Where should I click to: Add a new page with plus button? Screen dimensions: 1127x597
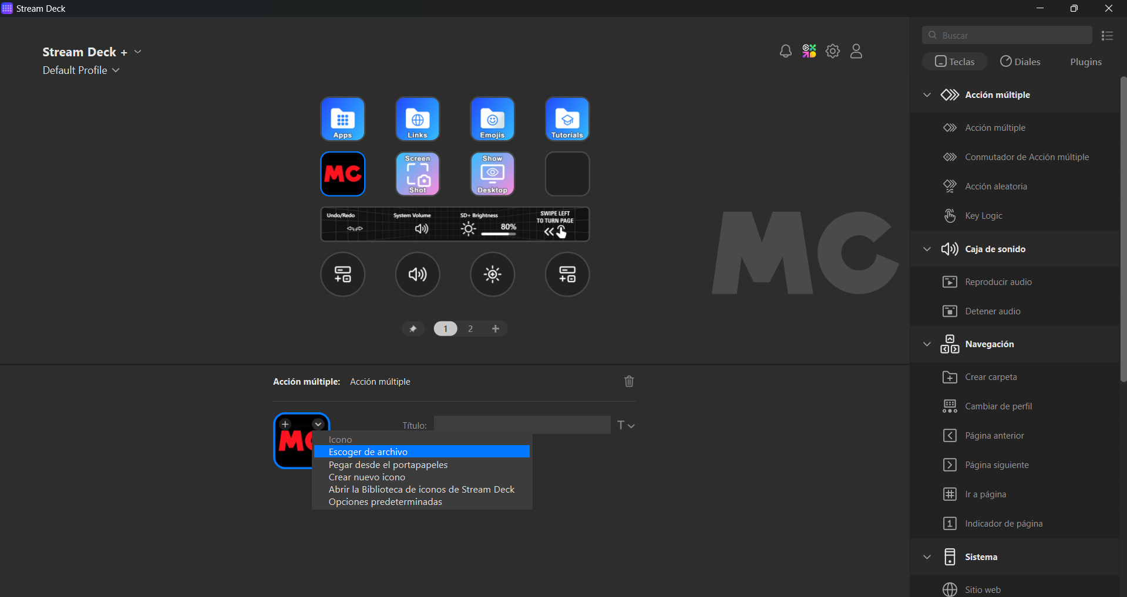496,329
